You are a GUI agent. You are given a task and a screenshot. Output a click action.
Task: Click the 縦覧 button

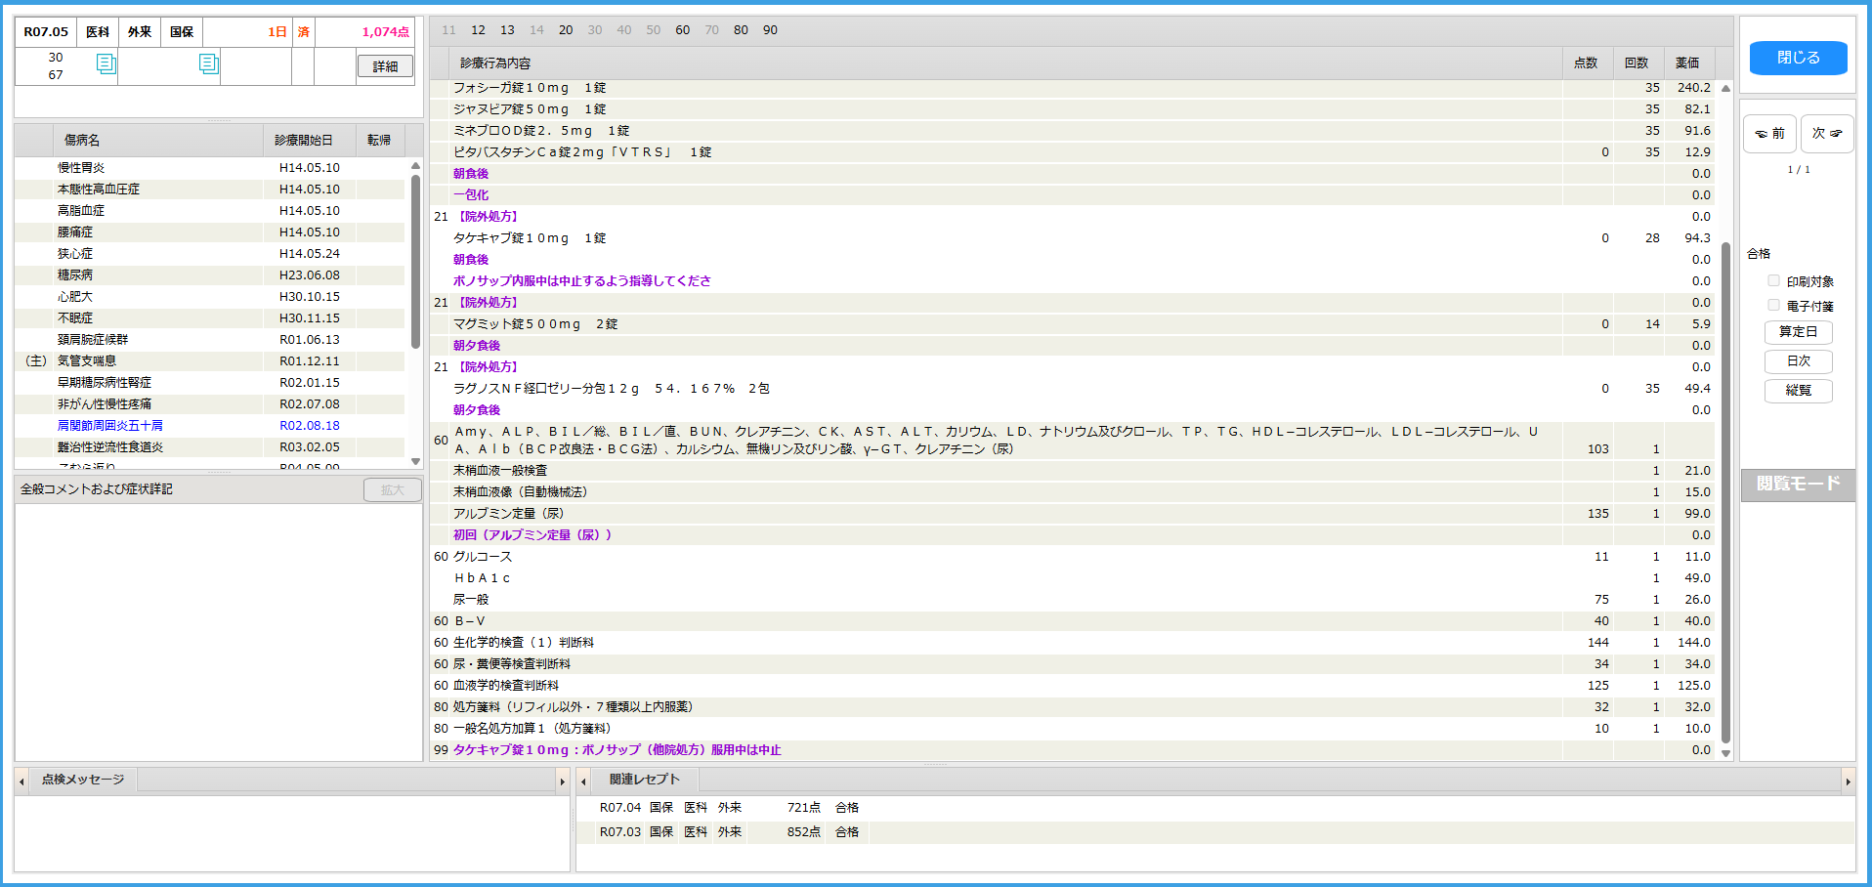1798,391
